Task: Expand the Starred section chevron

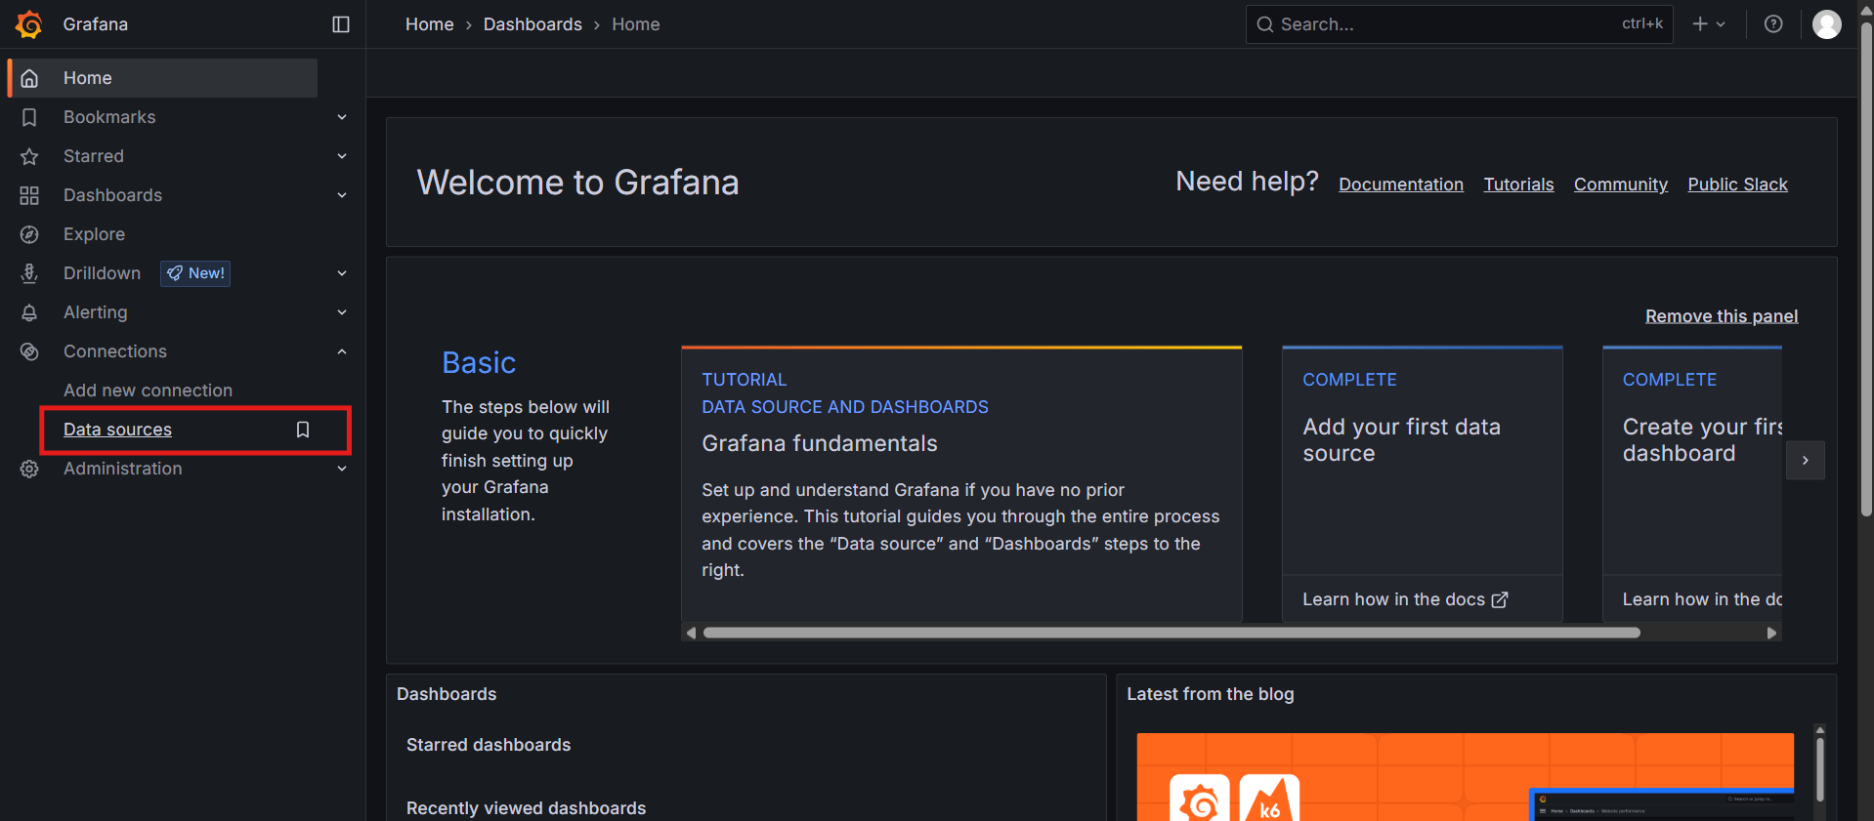Action: [x=342, y=156]
